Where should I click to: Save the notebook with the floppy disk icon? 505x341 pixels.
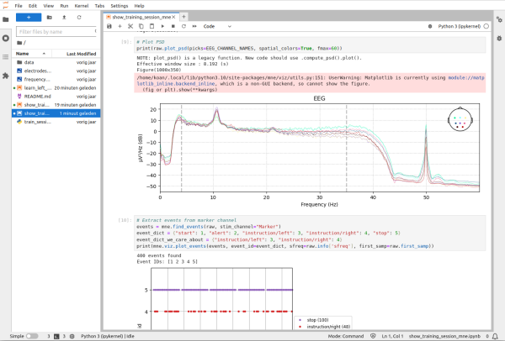109,27
